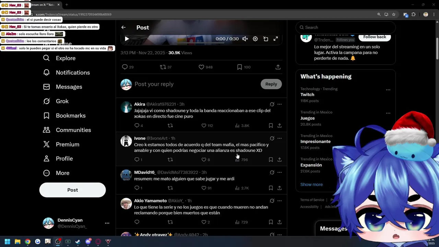Viewport: 439px width, 247px height.
Task: Click the Post your reply field
Action: 195,84
